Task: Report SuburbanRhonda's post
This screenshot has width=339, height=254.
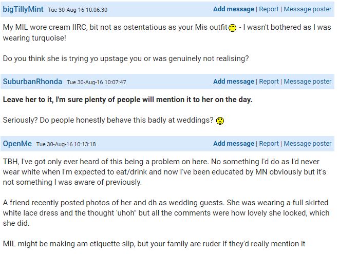Action: coord(269,82)
